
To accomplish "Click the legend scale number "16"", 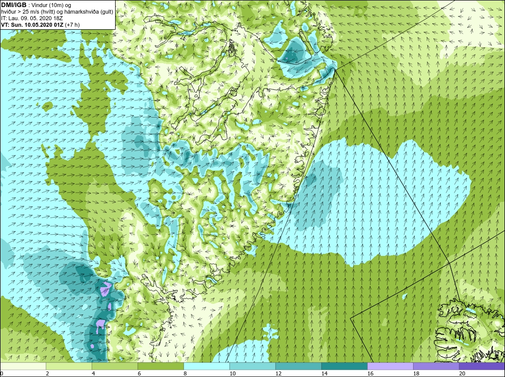I will coord(370,373).
